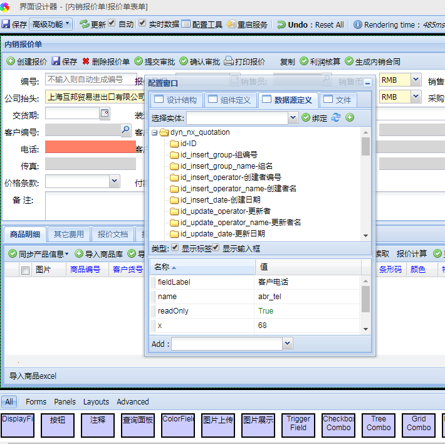
Task: Click the search magnifier beside 客户编号 field
Action: pyautogui.click(x=125, y=130)
